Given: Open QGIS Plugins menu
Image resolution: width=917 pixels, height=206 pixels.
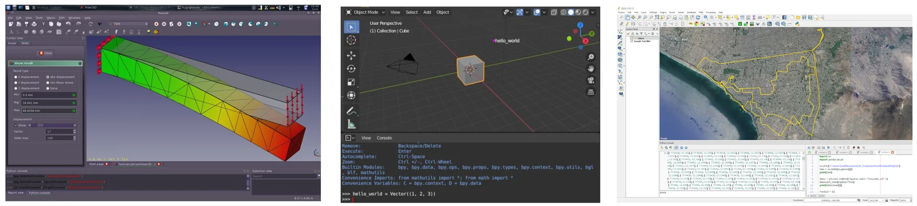Looking at the screenshot, I should [x=663, y=12].
